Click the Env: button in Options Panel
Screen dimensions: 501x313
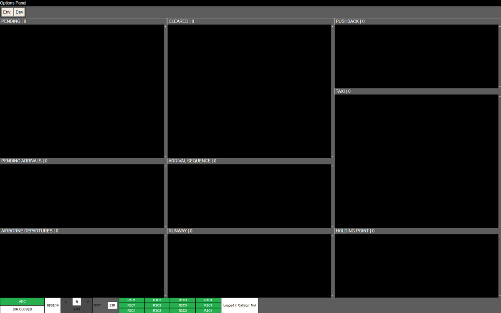point(7,12)
